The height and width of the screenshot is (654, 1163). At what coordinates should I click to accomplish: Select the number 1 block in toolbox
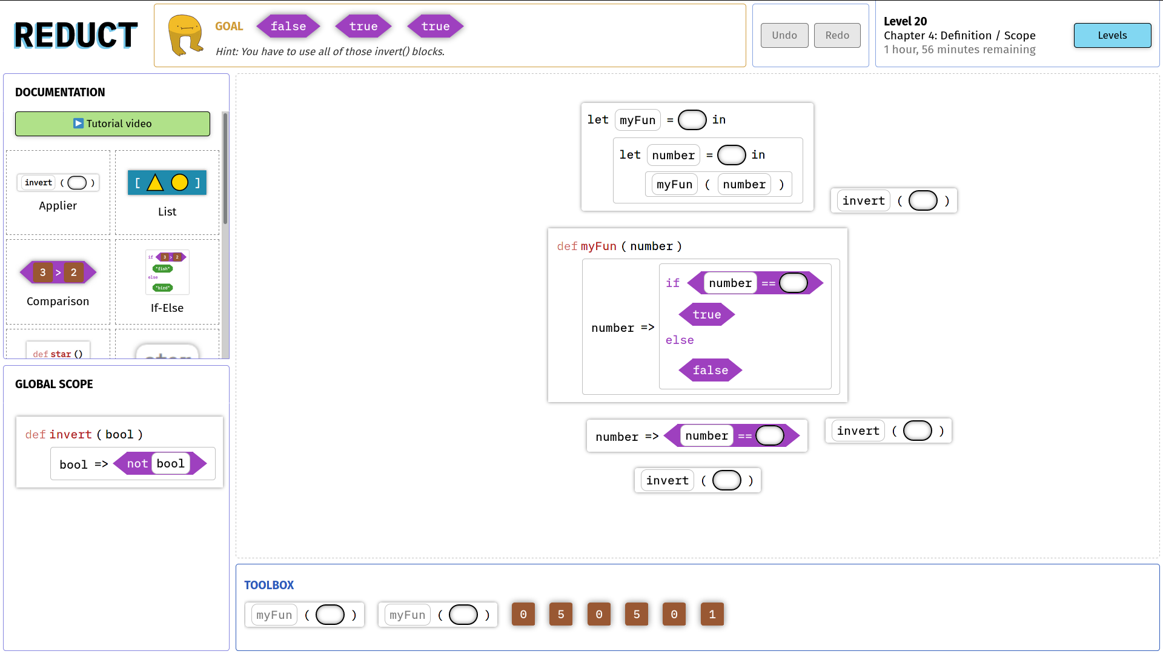712,614
